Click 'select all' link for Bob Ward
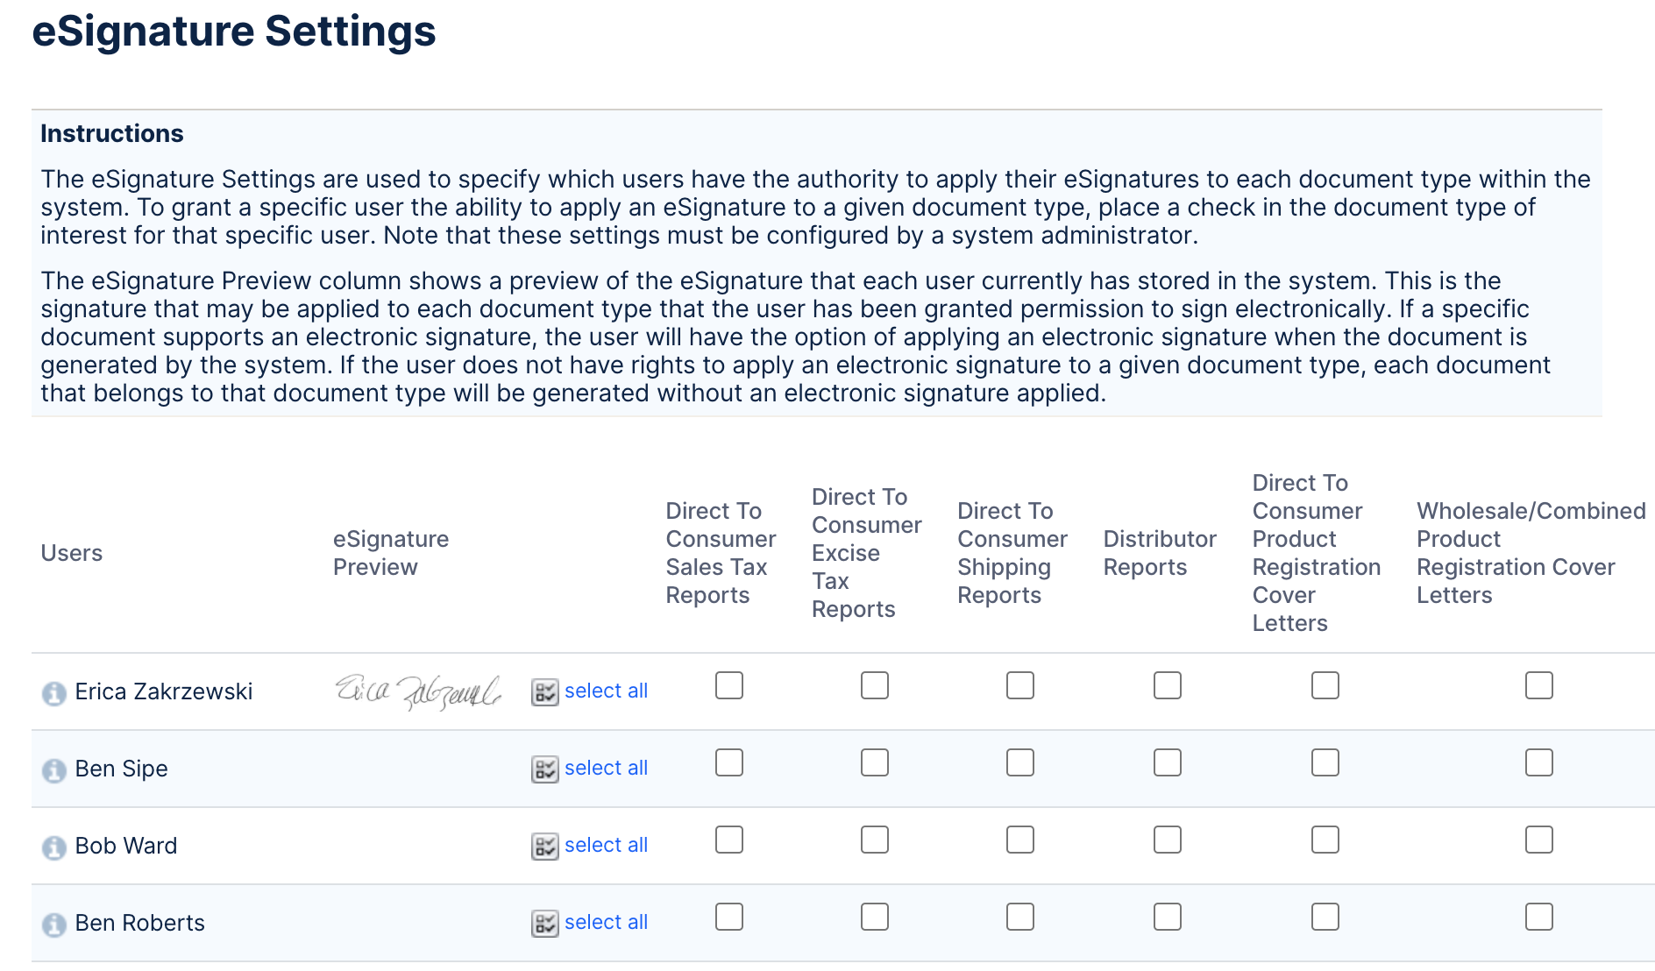Image resolution: width=1655 pixels, height=971 pixels. 606,845
